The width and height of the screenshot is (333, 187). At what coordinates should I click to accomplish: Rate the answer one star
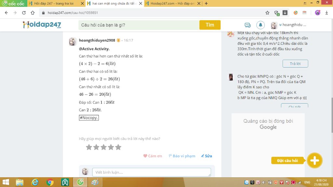pos(89,147)
